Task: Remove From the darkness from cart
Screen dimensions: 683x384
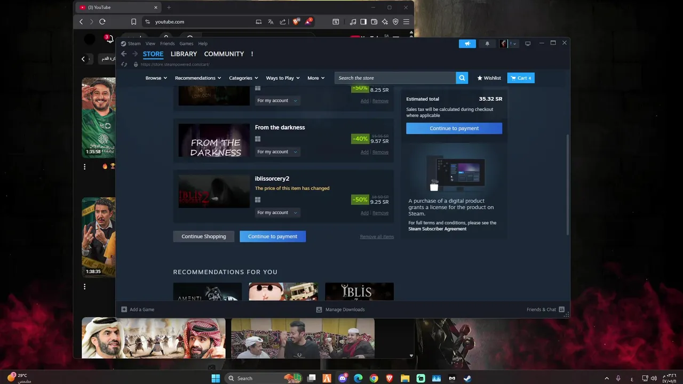Action: (380, 152)
